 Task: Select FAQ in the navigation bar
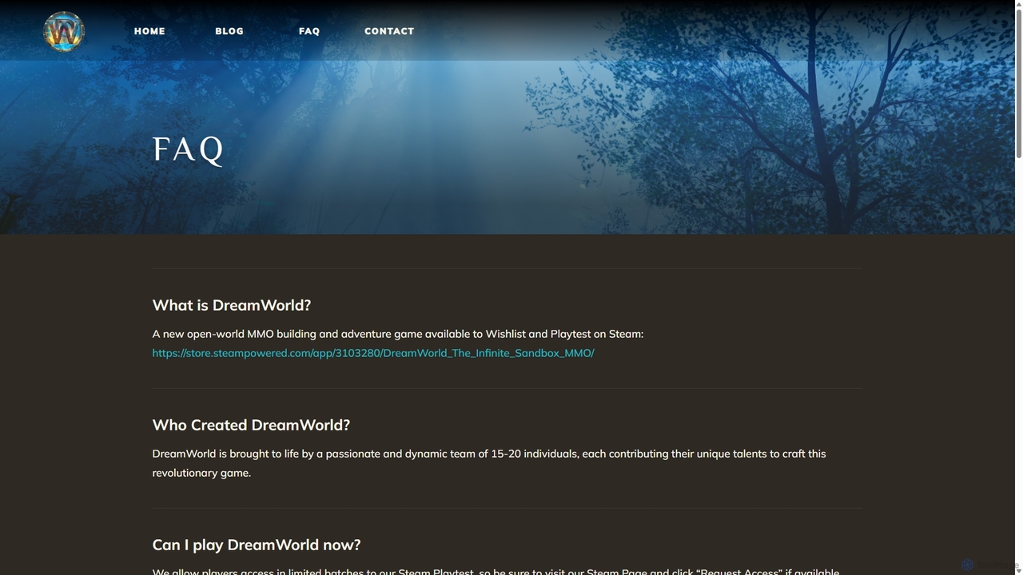[x=309, y=31]
